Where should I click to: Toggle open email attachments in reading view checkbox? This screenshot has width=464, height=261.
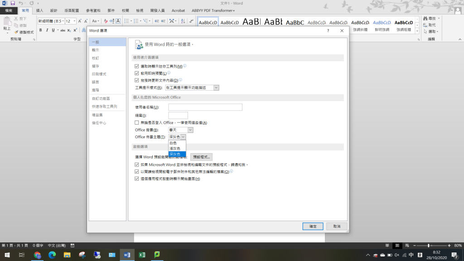click(x=137, y=172)
